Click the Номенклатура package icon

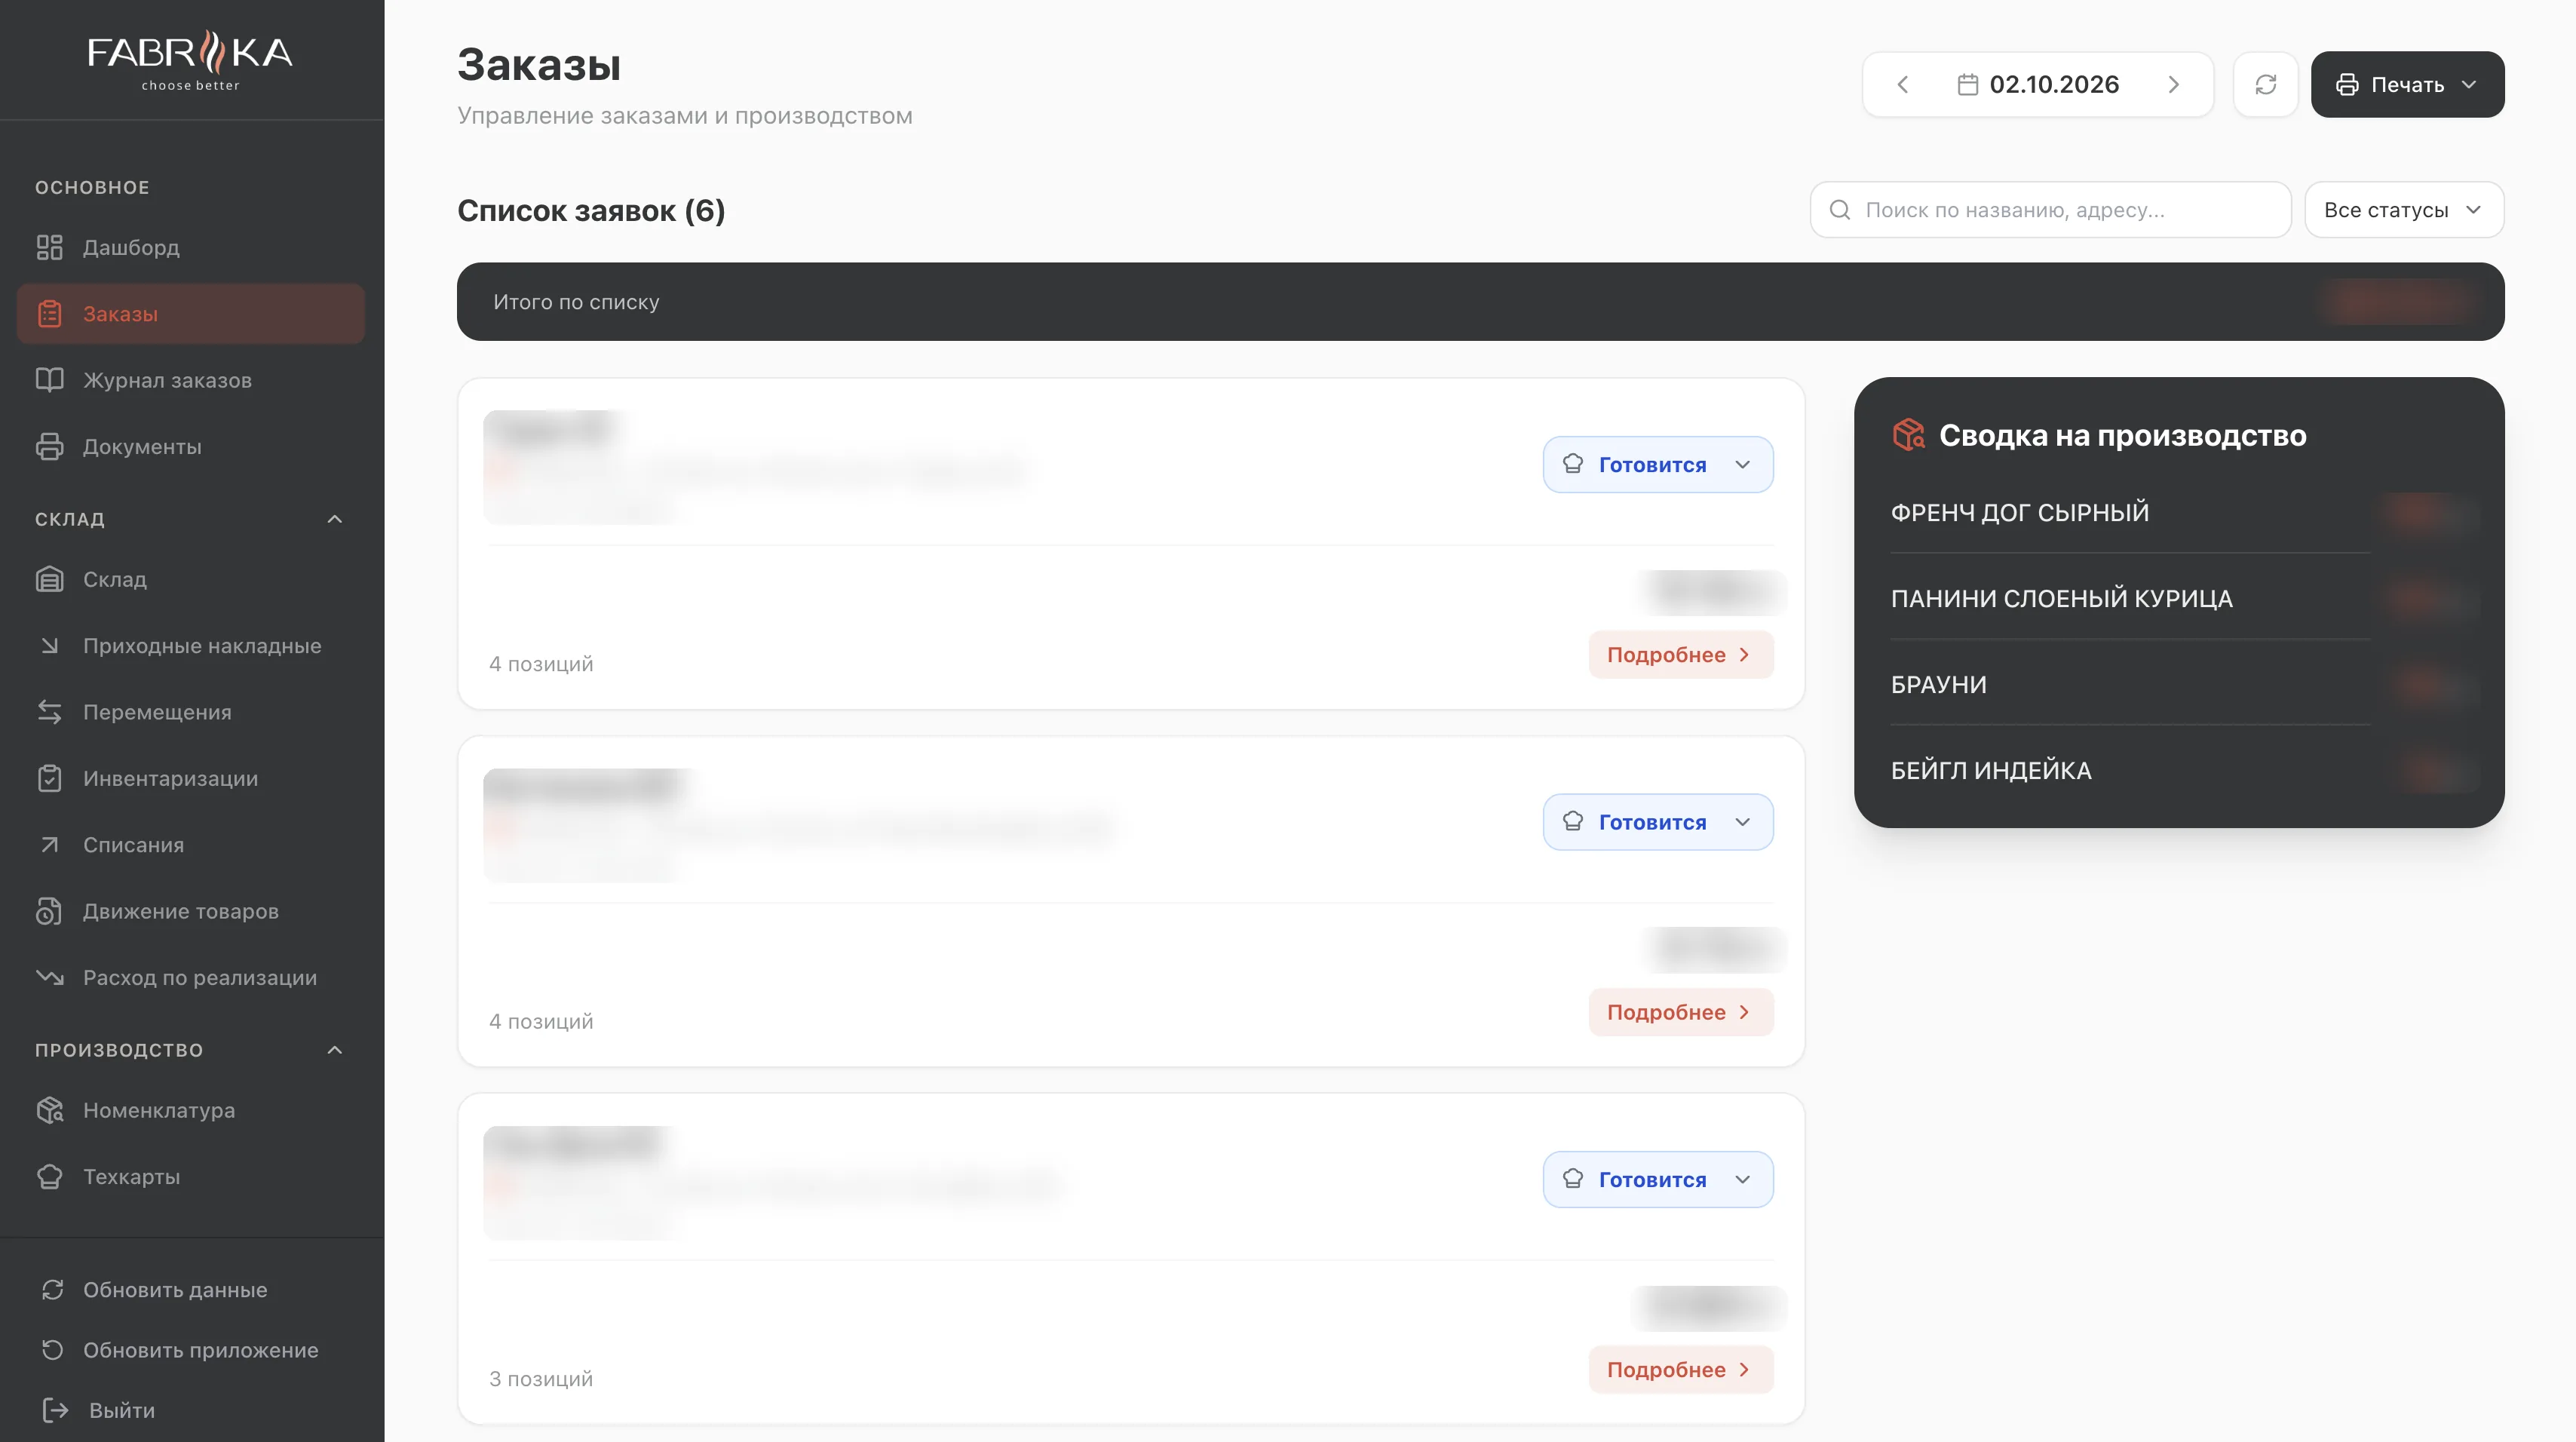pos(49,1110)
